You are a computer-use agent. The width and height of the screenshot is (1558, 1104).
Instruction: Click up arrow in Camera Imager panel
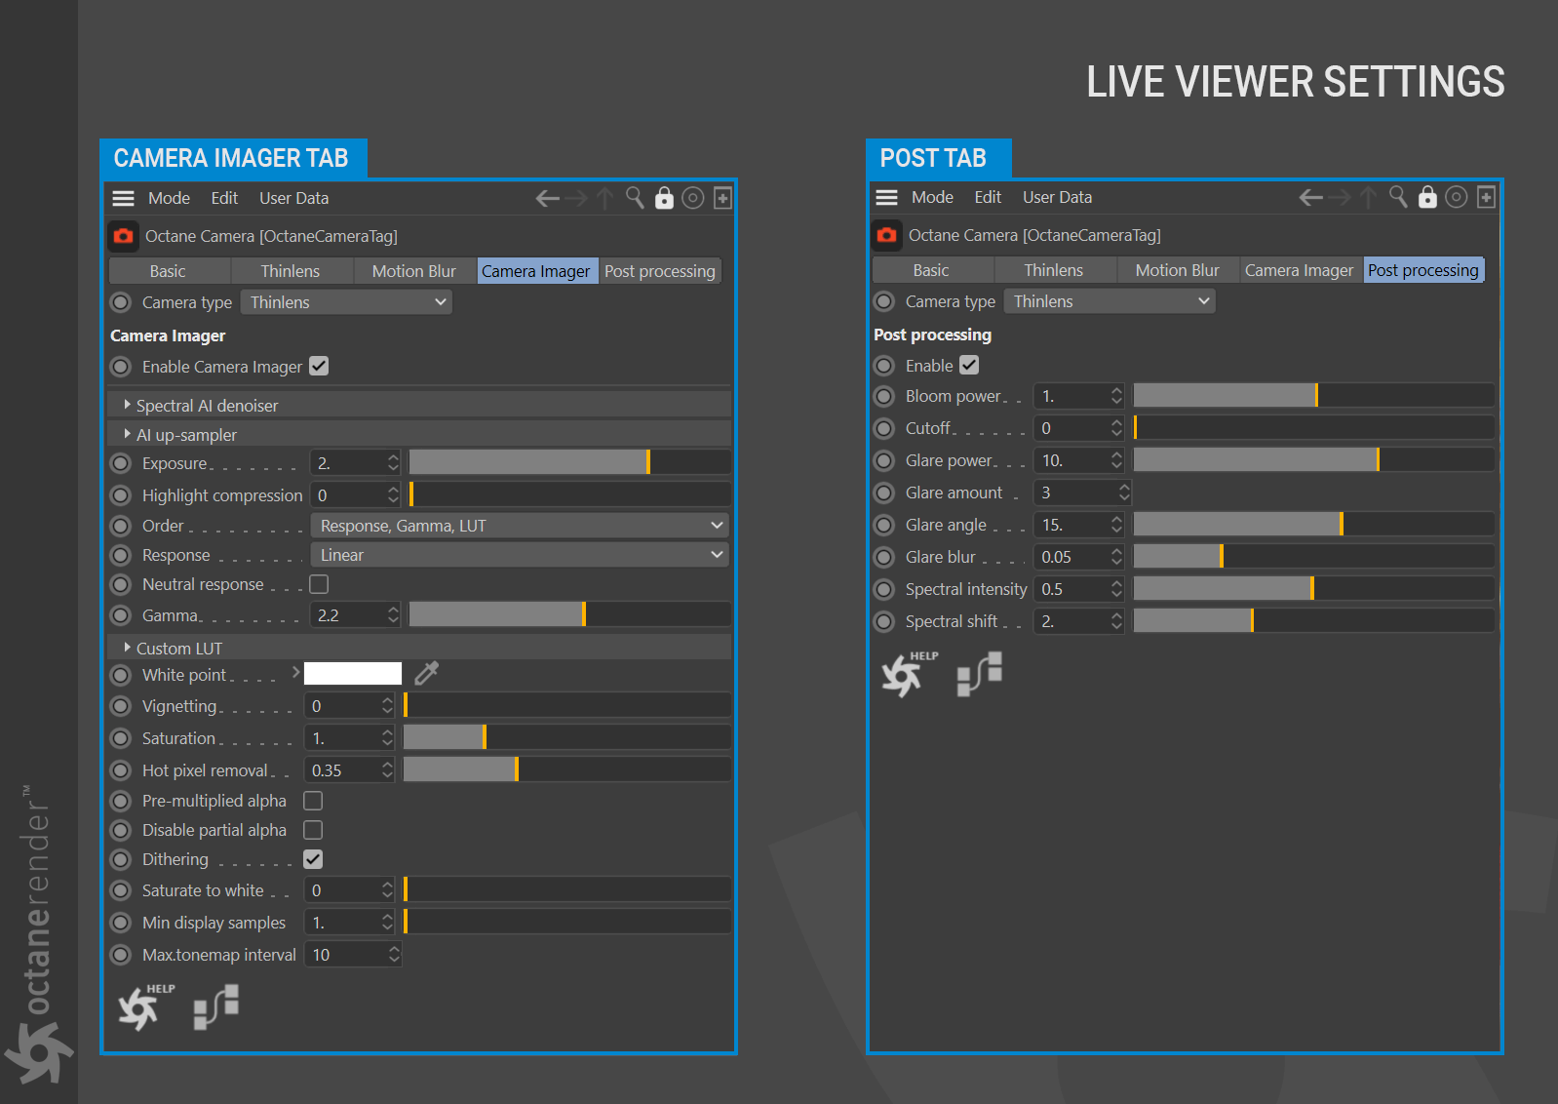coord(605,199)
